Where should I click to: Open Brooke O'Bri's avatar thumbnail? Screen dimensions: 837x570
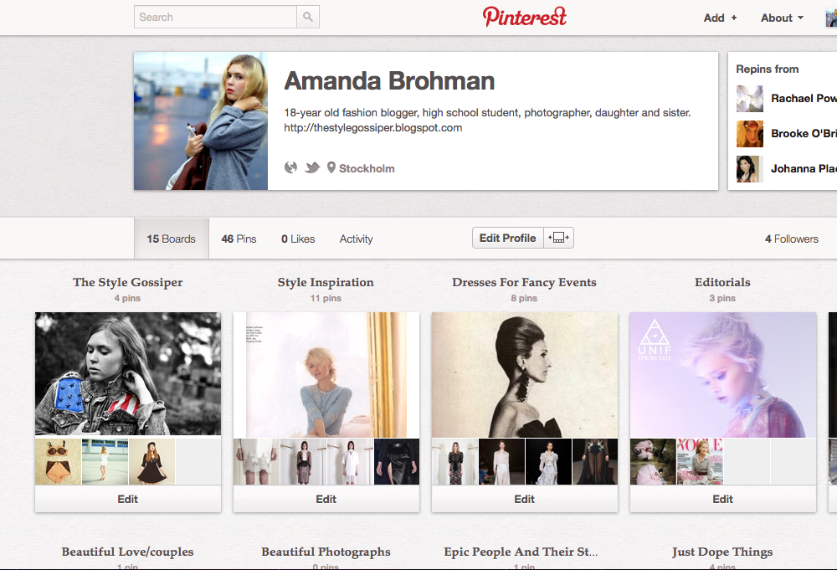[749, 133]
